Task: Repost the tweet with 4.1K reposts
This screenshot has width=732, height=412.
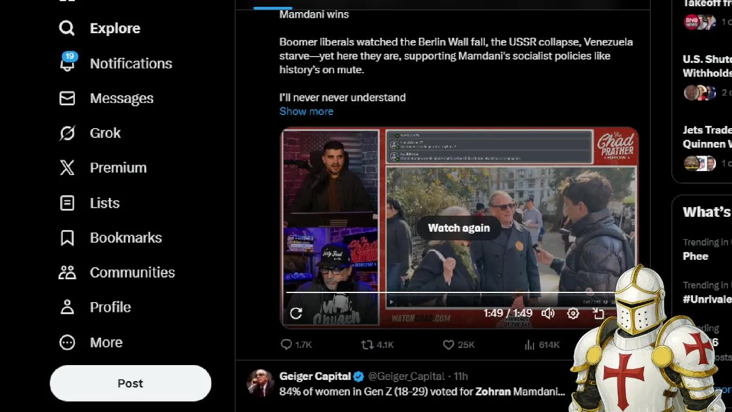Action: coord(377,344)
